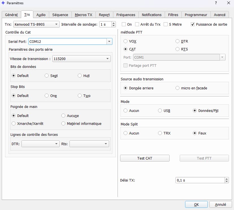234x210 pixels.
Task: Open the Fréquences tab
Action: click(126, 15)
